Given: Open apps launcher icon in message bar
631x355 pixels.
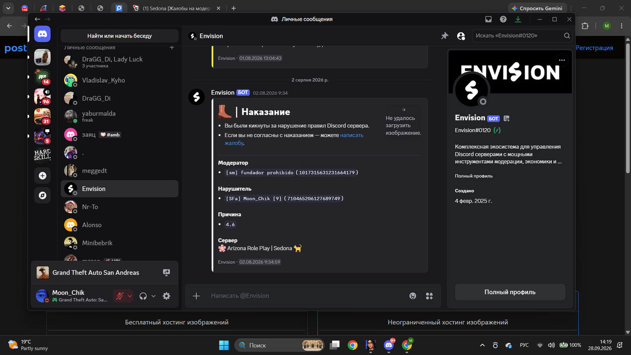Looking at the screenshot, I should (429, 296).
